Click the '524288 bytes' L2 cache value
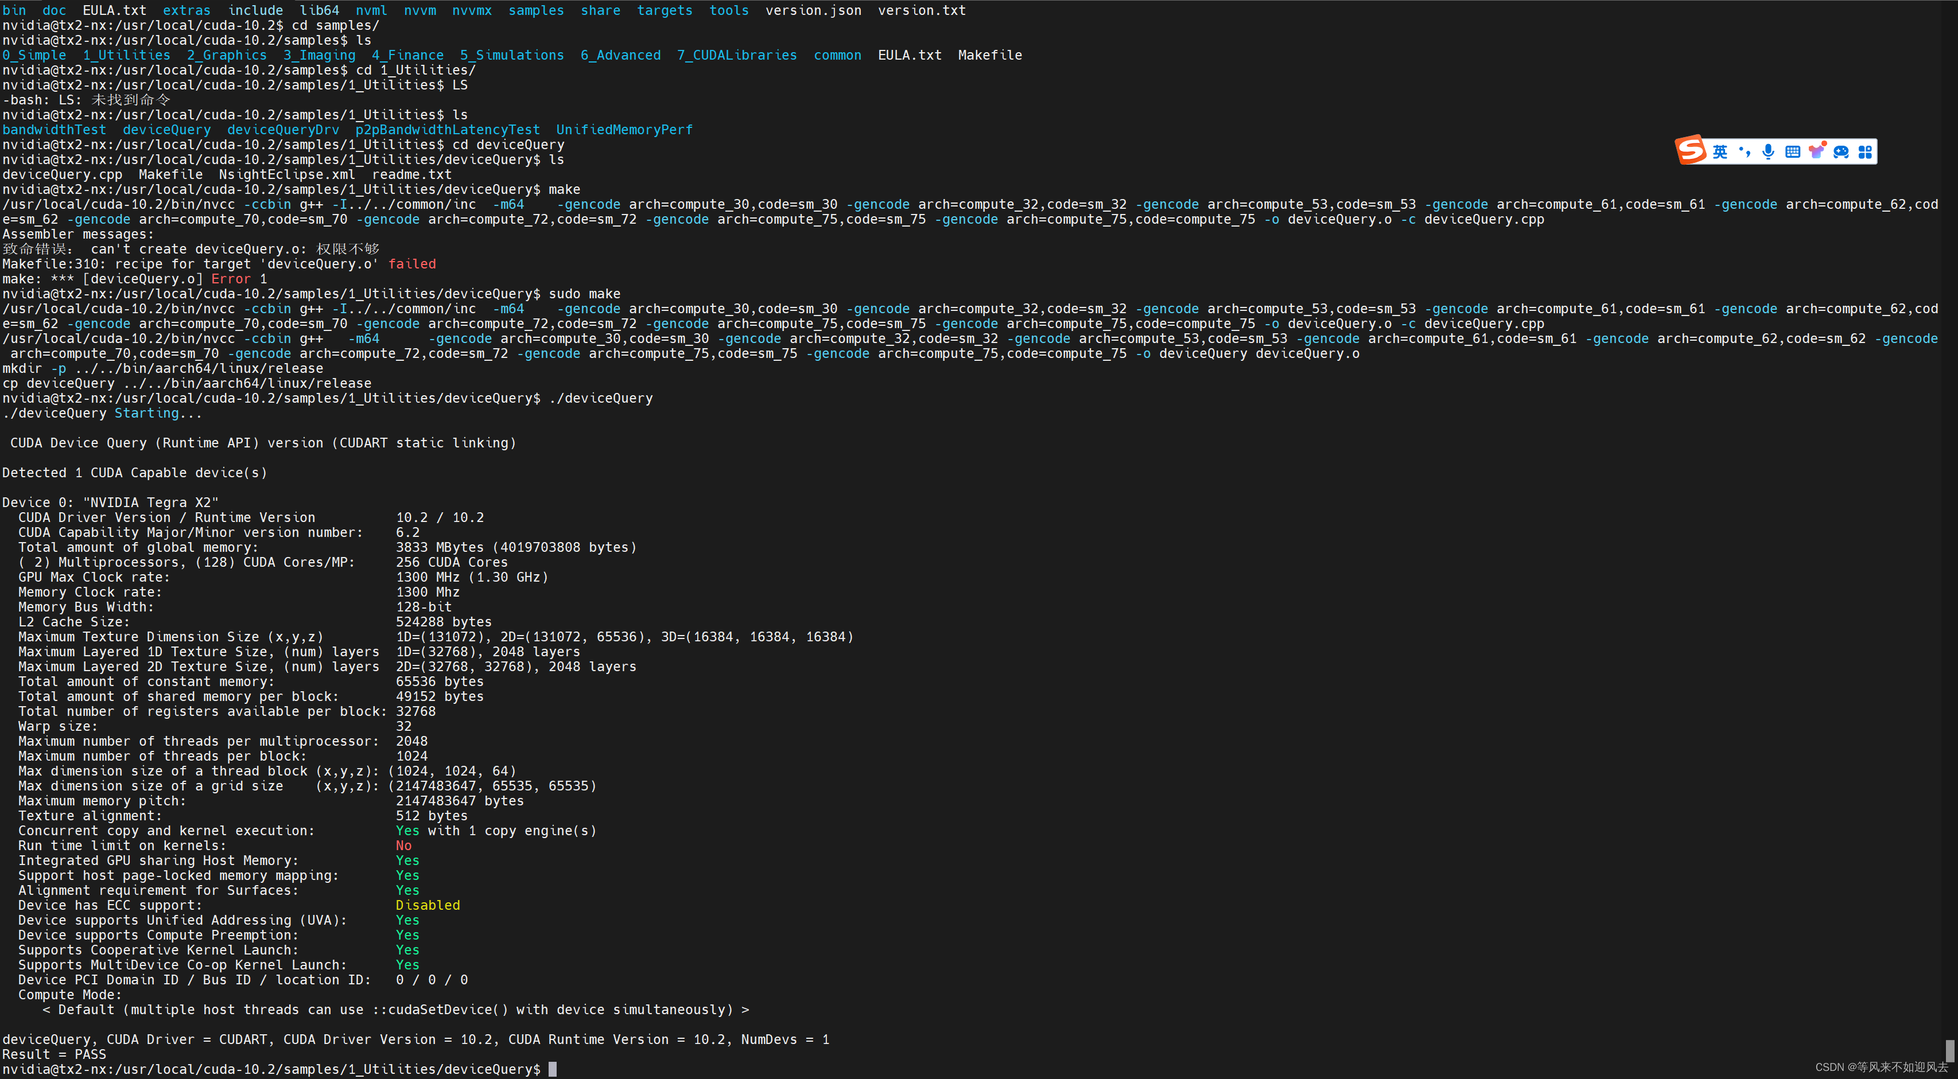 (x=444, y=622)
